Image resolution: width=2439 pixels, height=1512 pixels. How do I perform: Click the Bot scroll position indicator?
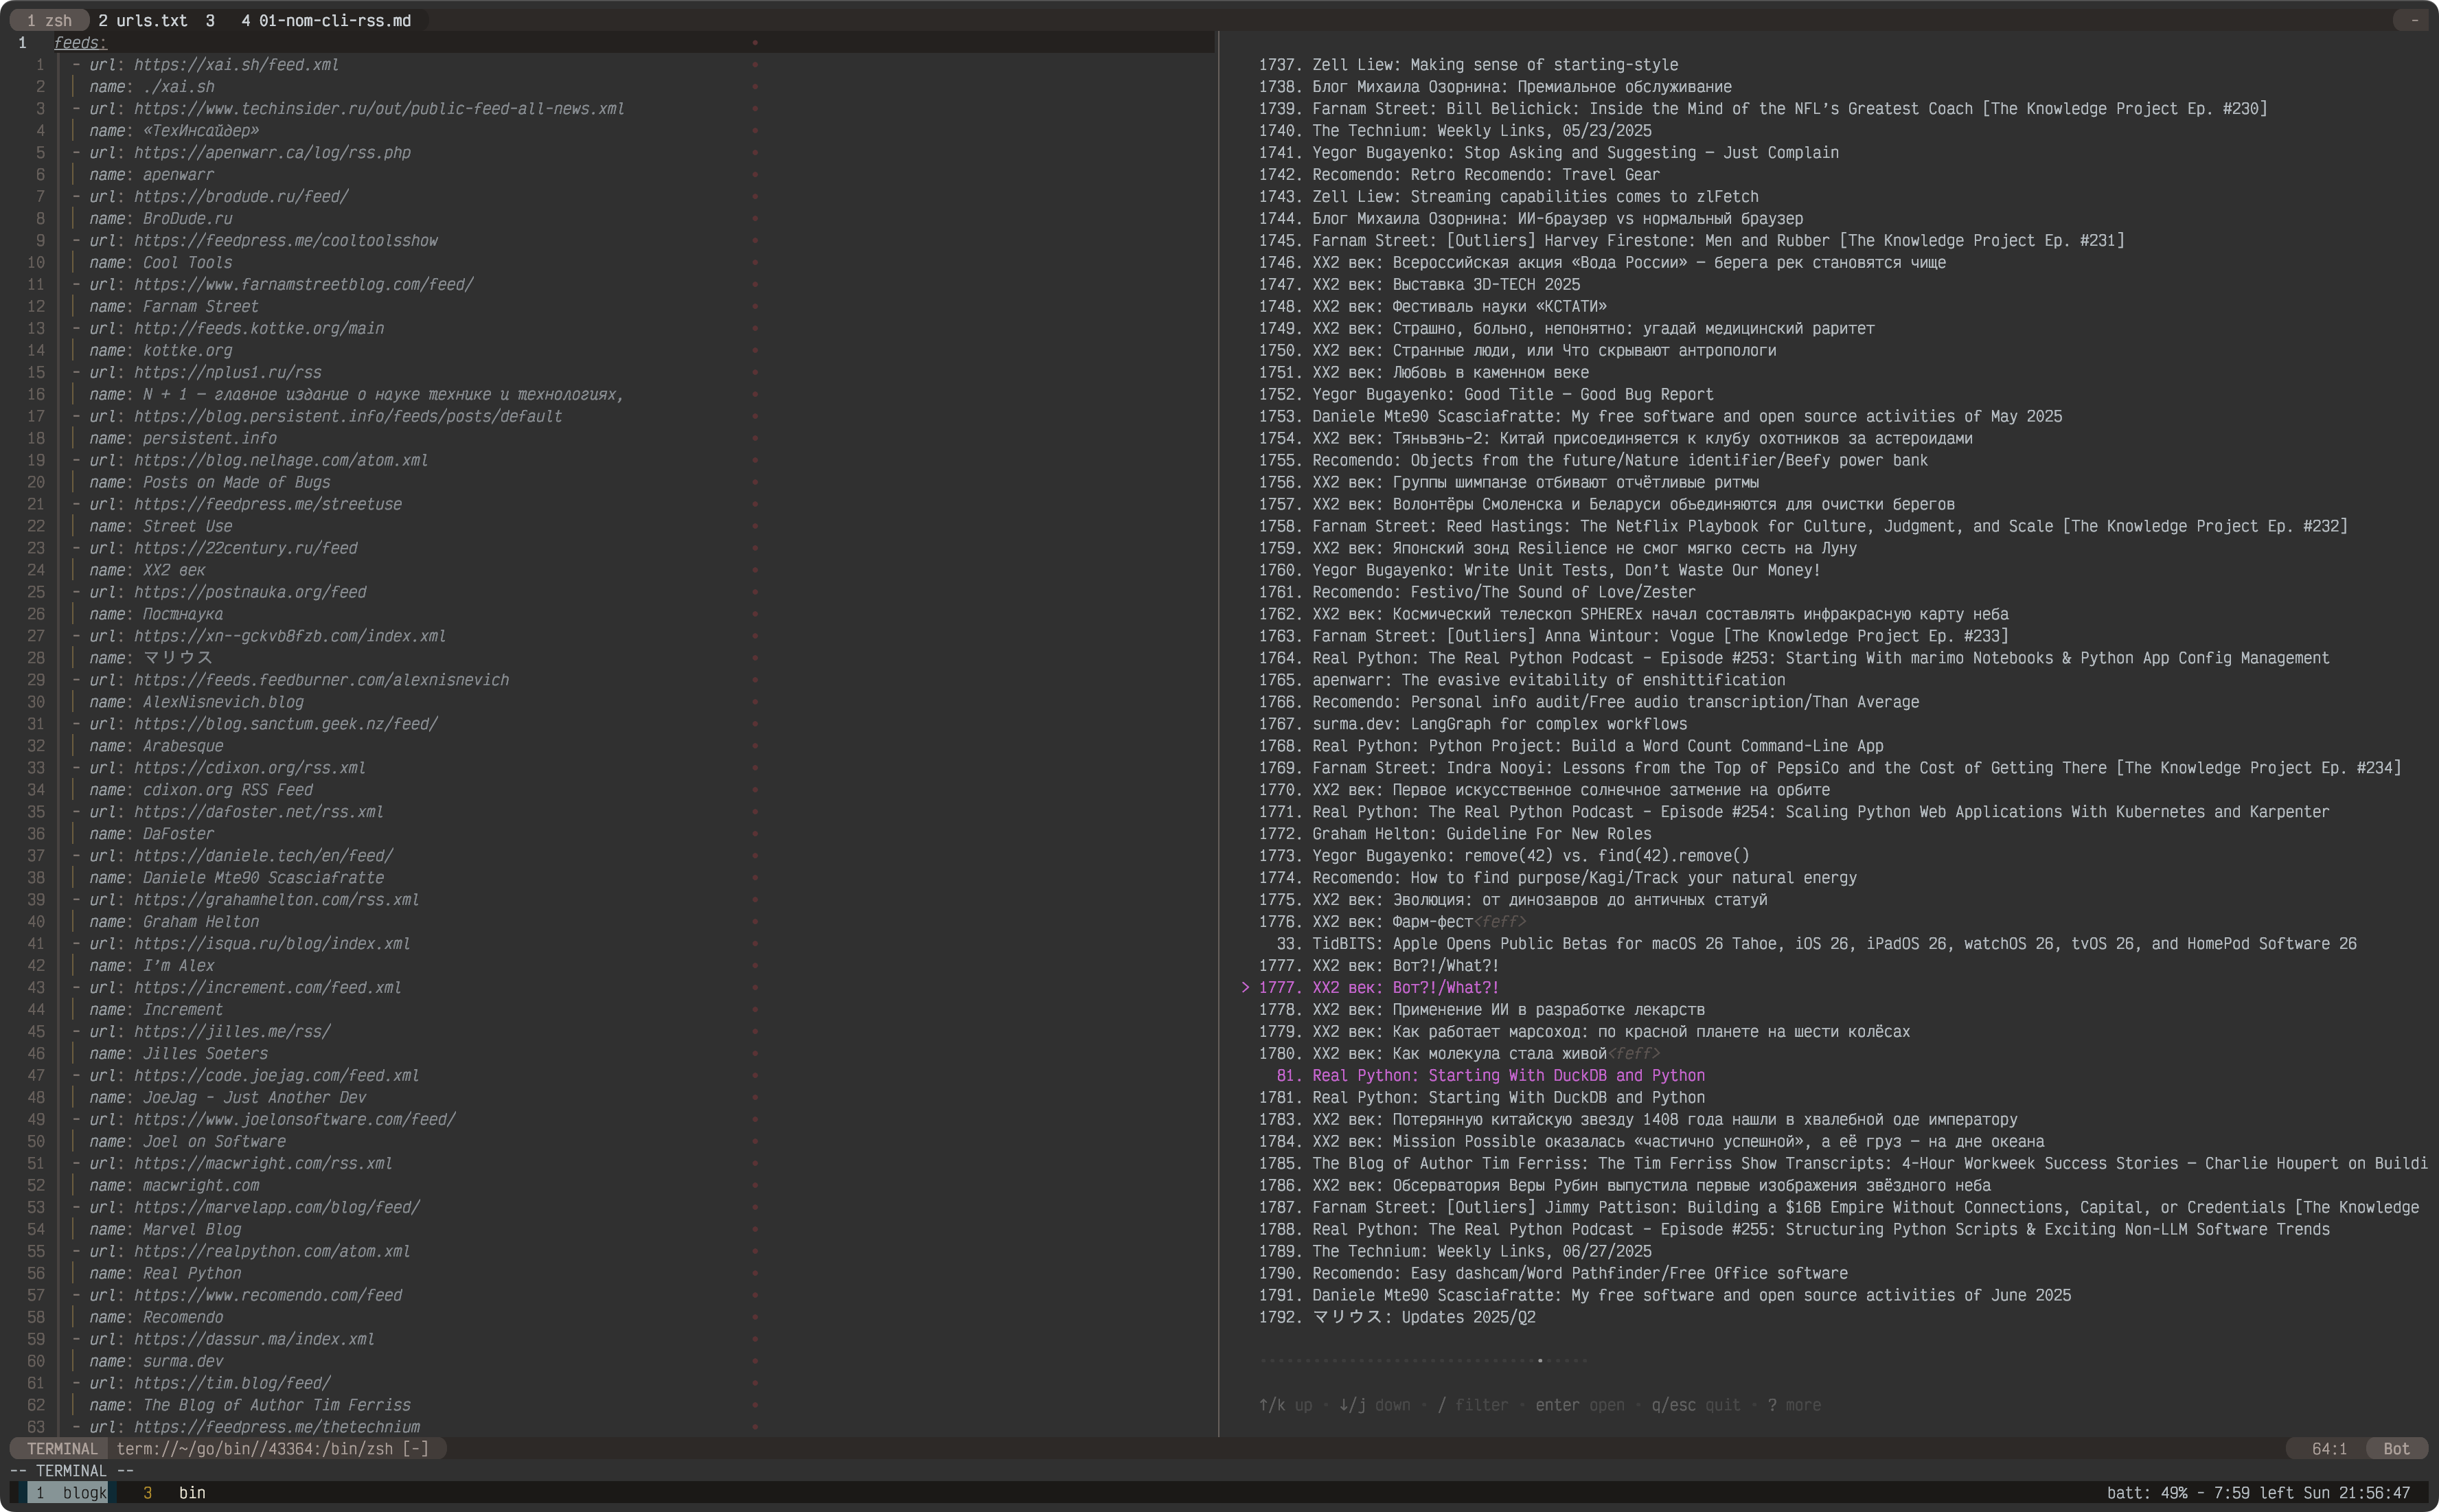pos(2396,1449)
